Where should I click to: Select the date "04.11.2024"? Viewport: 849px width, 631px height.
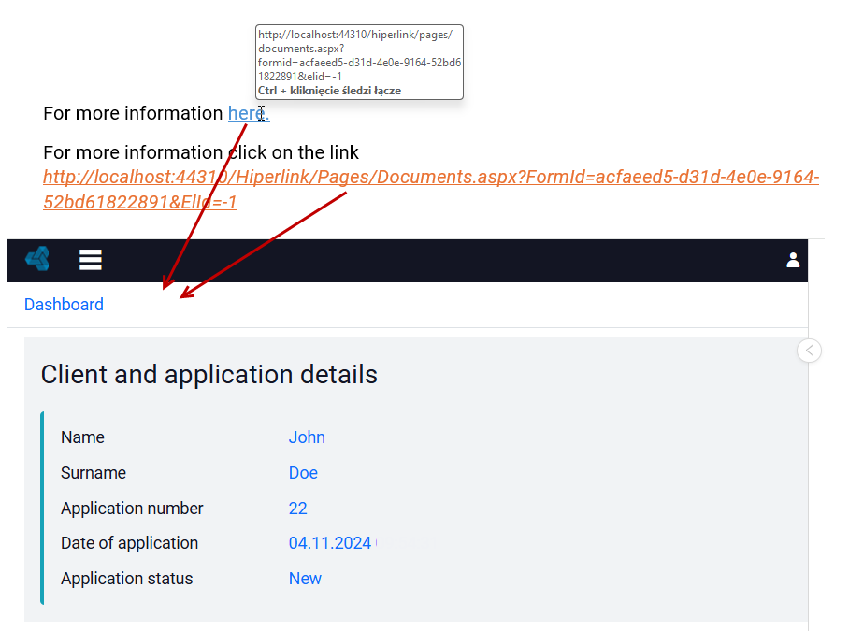(330, 543)
